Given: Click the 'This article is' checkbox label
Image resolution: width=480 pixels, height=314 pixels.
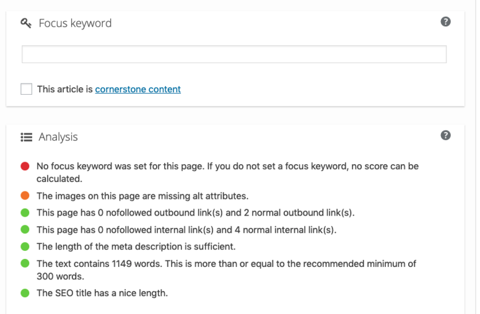Looking at the screenshot, I should [x=65, y=89].
